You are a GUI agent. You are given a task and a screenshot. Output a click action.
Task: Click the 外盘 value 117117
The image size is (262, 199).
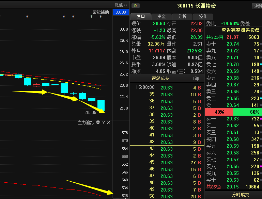[x=157, y=51]
